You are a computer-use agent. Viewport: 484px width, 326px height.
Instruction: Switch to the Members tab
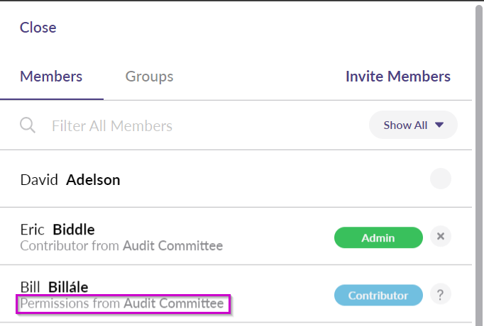pyautogui.click(x=51, y=77)
